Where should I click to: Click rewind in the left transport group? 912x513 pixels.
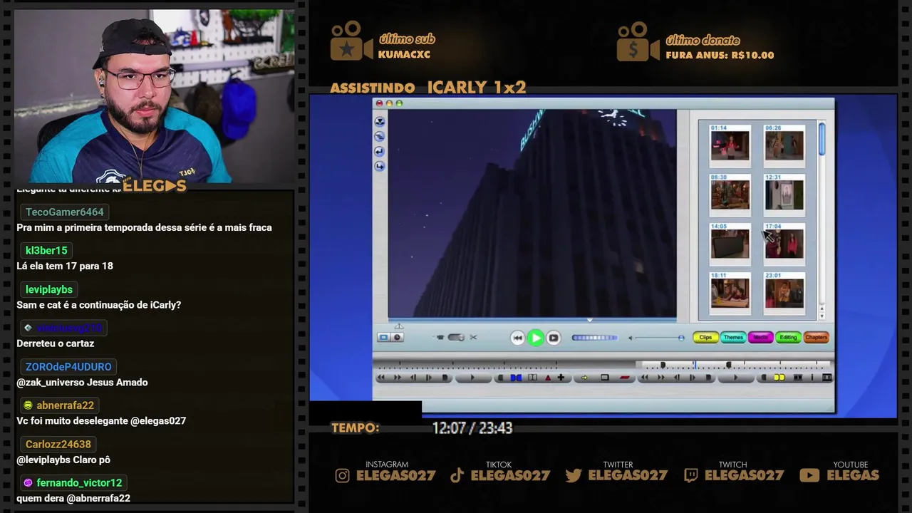click(381, 378)
